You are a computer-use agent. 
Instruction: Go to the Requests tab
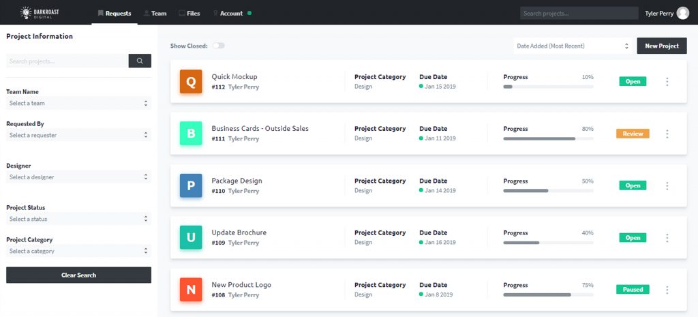coord(115,14)
